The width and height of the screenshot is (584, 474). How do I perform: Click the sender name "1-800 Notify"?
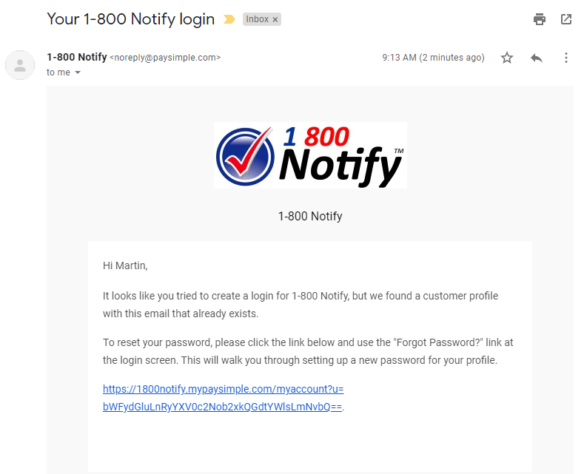point(76,57)
